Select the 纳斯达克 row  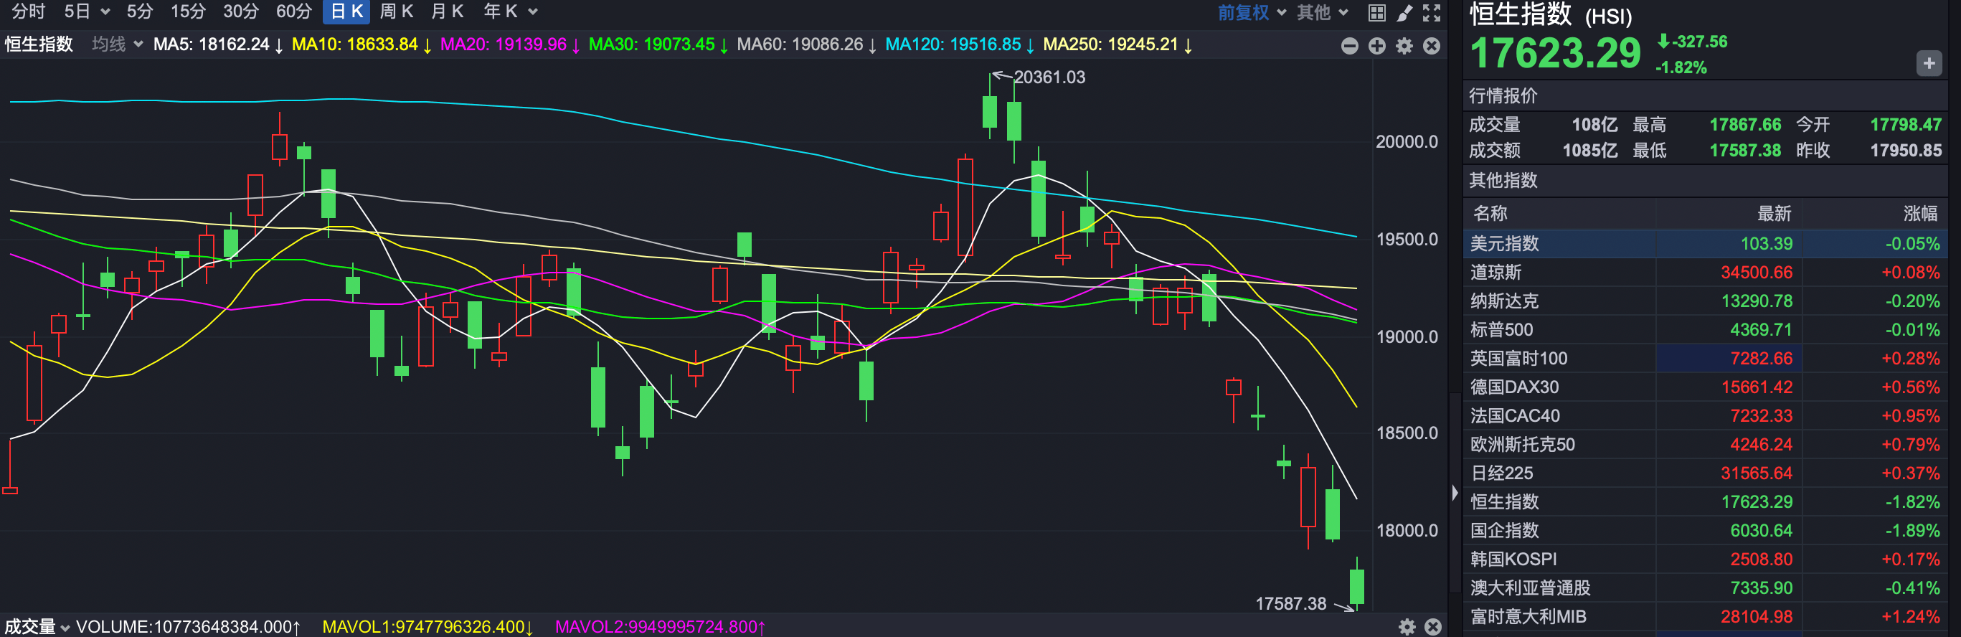[1705, 301]
